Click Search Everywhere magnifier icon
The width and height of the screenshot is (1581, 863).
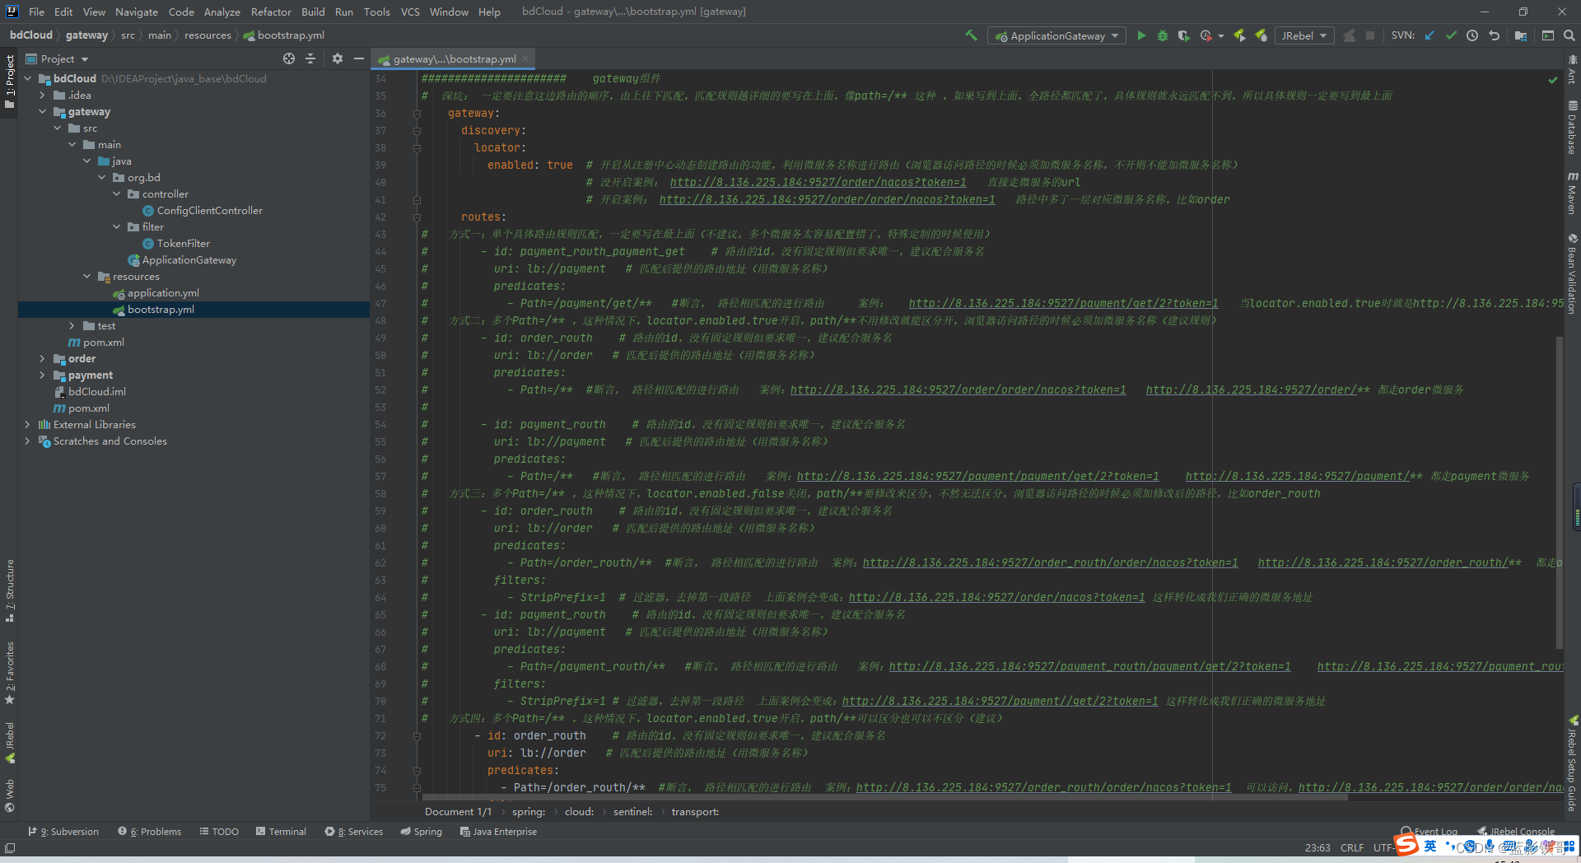pos(1569,35)
